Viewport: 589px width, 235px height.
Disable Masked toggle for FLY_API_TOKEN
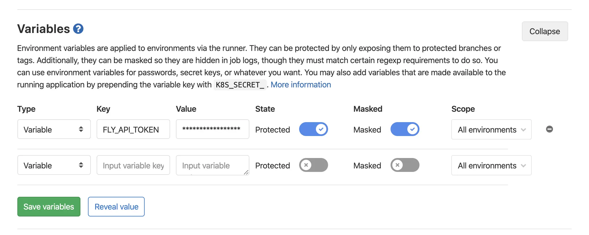point(405,129)
